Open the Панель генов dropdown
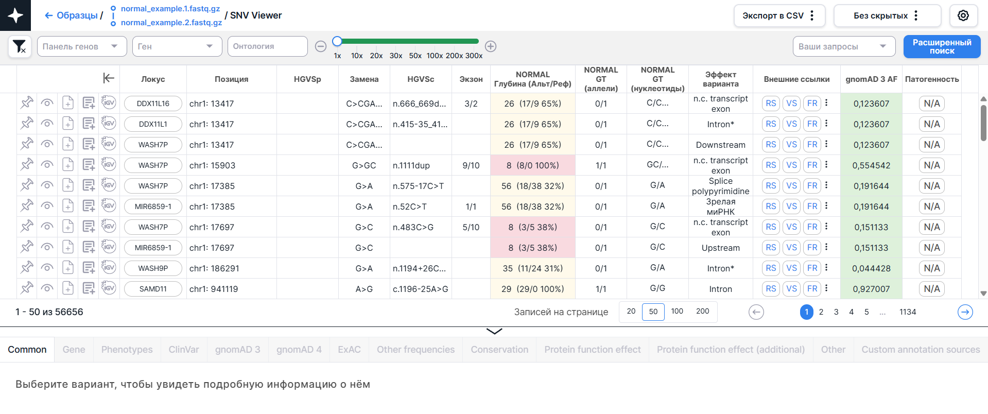The height and width of the screenshot is (414, 988). [x=82, y=46]
